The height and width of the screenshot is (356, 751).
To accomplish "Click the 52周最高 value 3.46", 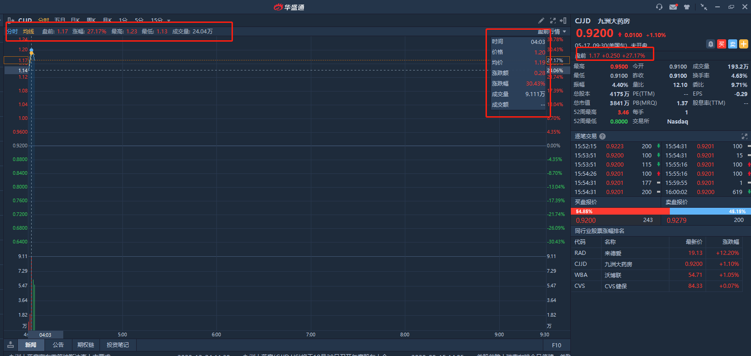I will coord(623,113).
